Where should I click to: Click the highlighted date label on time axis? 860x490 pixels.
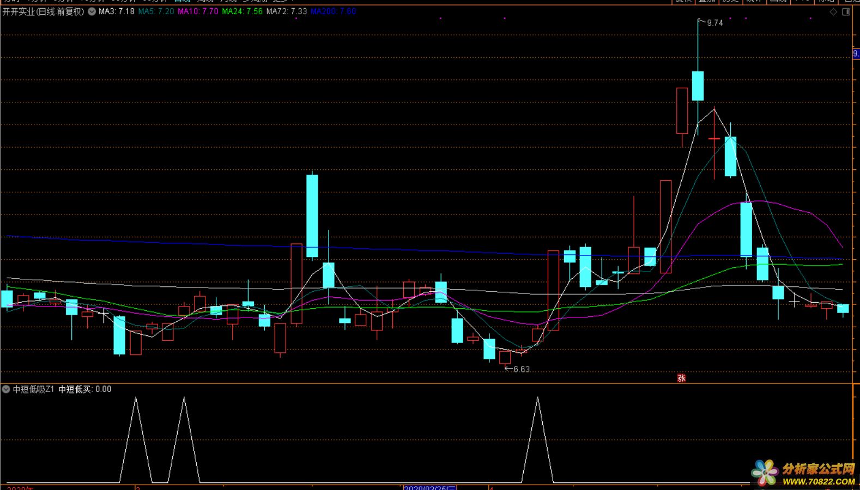[430, 488]
